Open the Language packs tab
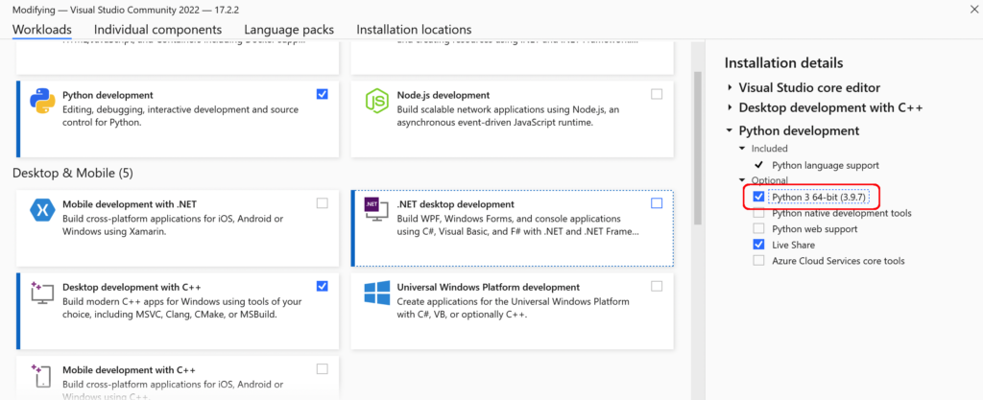983x400 pixels. pos(289,30)
